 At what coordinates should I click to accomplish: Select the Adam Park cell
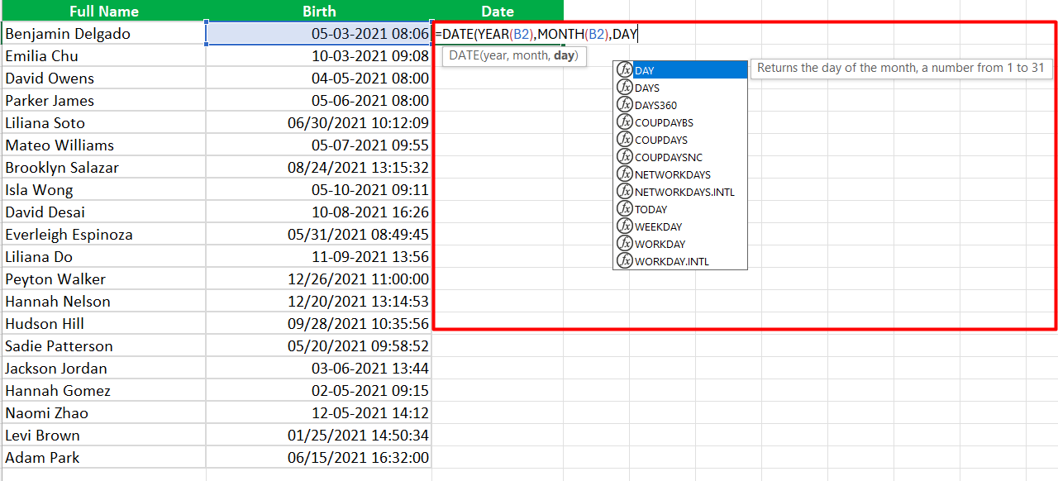pyautogui.click(x=103, y=458)
